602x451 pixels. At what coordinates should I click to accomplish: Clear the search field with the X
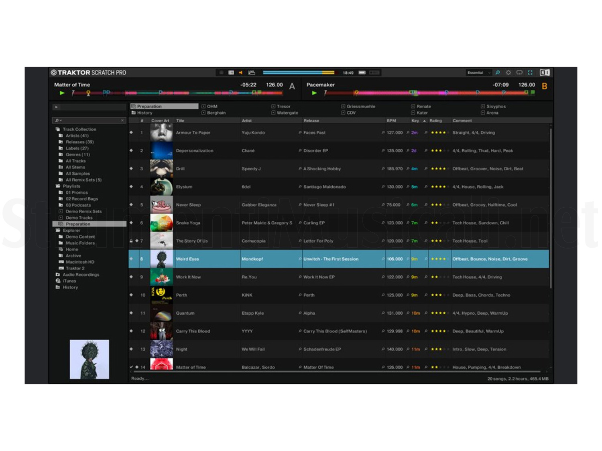[122, 120]
